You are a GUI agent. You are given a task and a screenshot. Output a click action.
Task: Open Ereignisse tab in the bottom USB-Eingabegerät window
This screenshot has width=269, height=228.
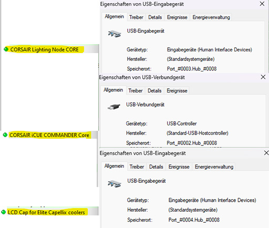coord(179,167)
